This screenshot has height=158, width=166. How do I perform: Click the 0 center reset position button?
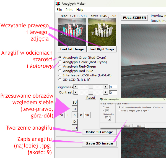pyautogui.click(x=75, y=115)
